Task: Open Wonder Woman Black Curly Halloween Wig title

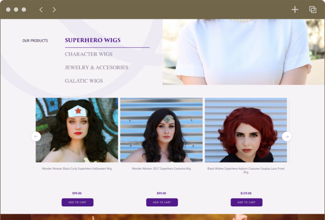Action: (77, 169)
